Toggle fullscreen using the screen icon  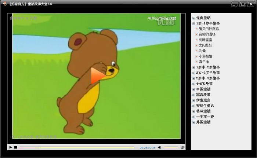point(182,147)
